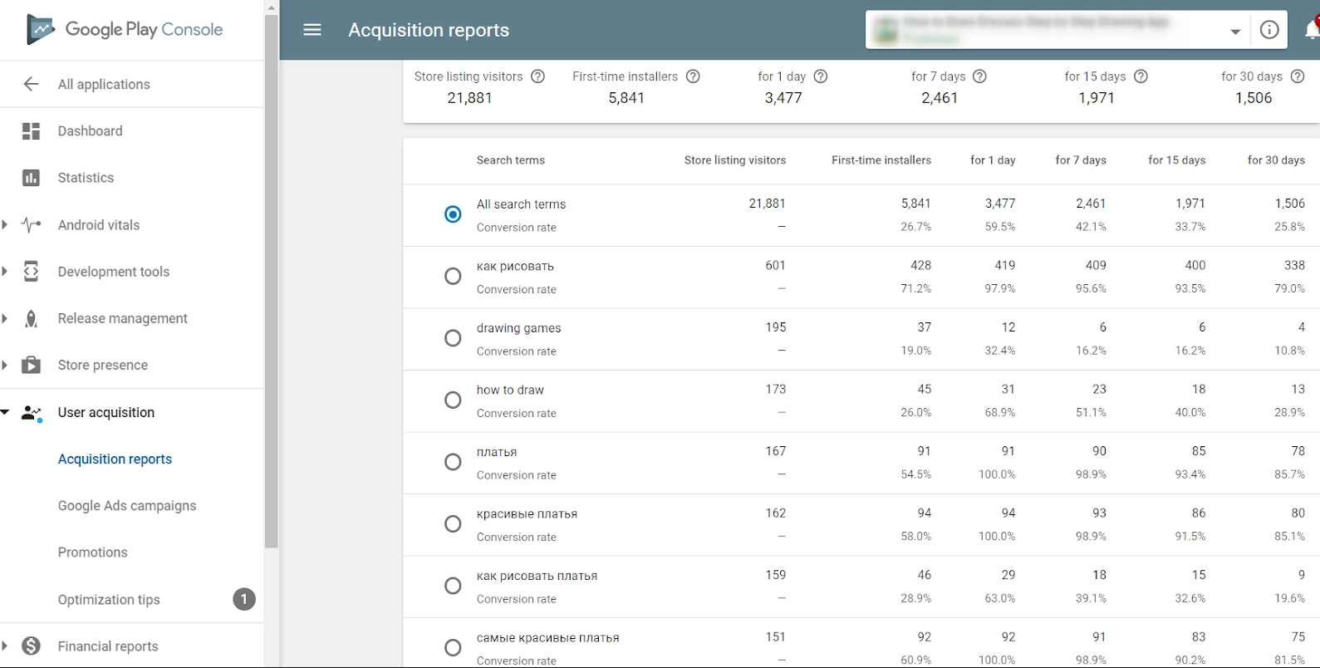Open the hamburger navigation menu

(x=312, y=30)
